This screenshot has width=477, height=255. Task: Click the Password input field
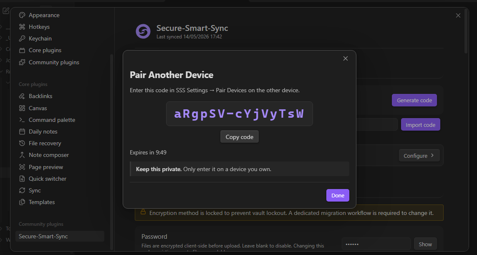(376, 244)
